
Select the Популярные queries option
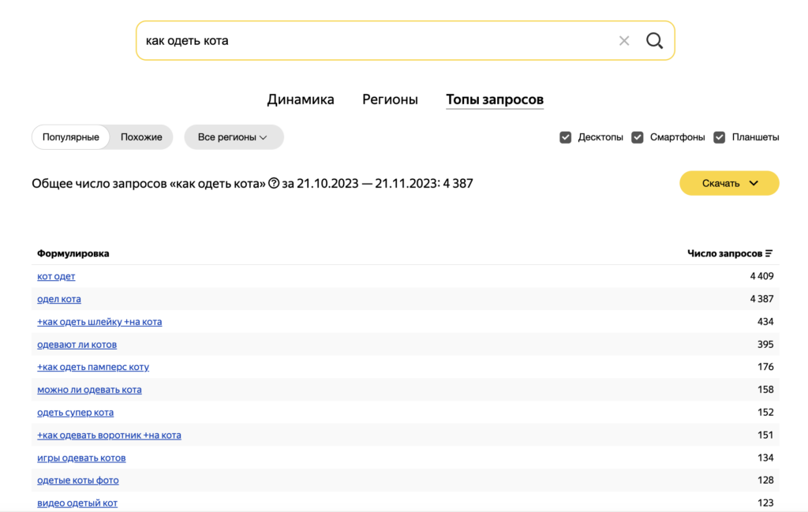(x=71, y=137)
